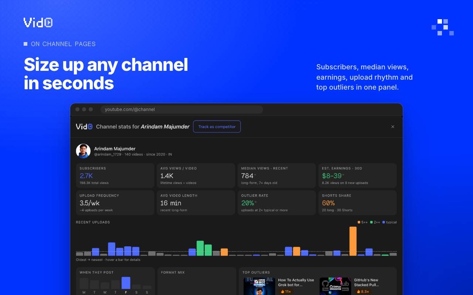Click the Vid logo beside 'Channel stats for'

click(84, 126)
